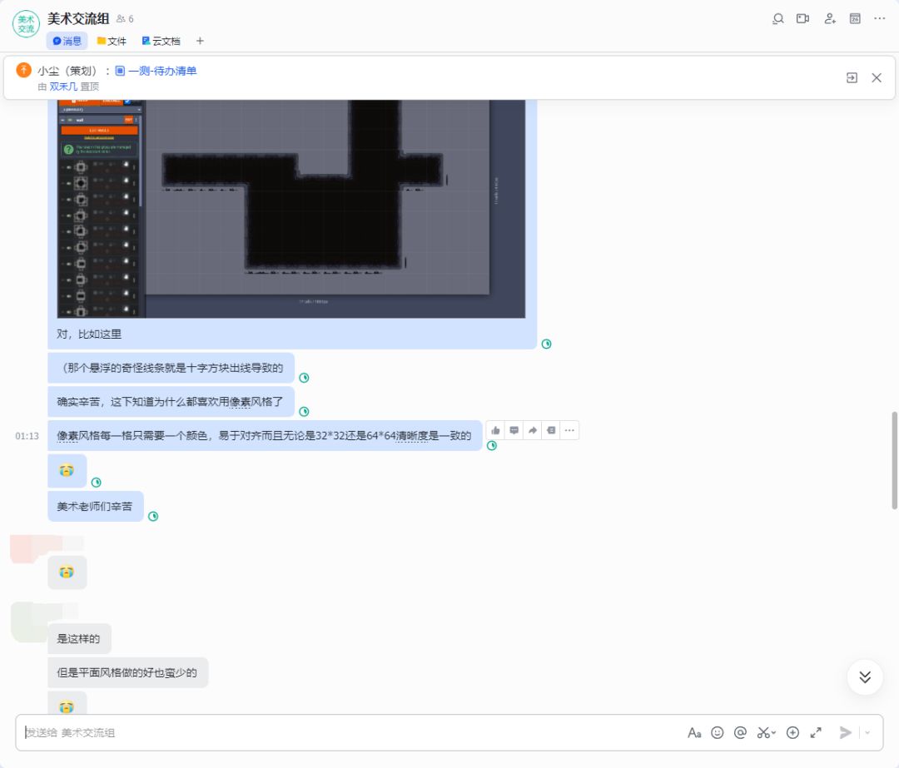
Task: Jump to latest messages with the double-chevron button
Action: 865,676
